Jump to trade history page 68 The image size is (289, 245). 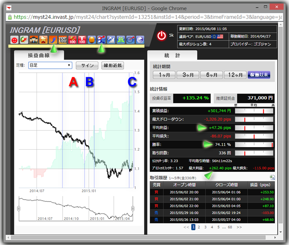(x=230, y=227)
